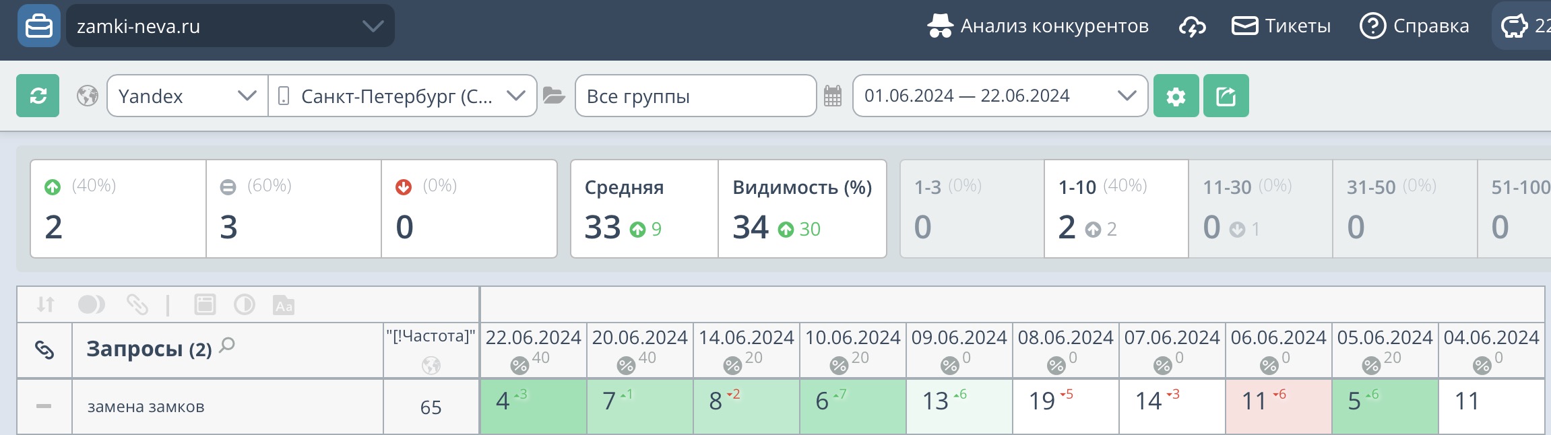
Task: Click the Aa text icon in table toolbar
Action: pyautogui.click(x=284, y=305)
